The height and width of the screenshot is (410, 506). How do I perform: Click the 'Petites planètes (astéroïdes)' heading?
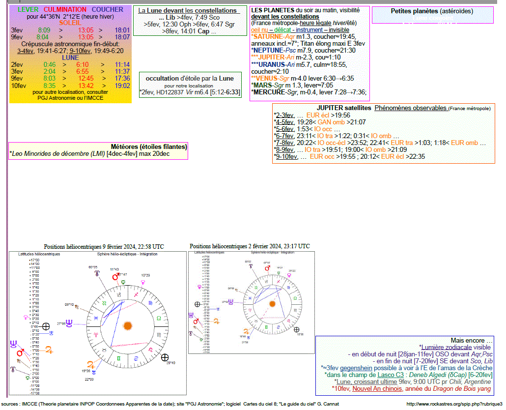432,11
